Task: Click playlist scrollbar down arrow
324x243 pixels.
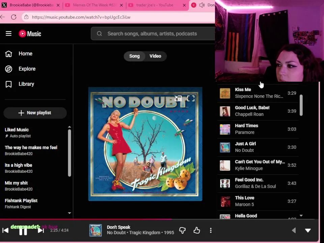Action: pos(70,213)
